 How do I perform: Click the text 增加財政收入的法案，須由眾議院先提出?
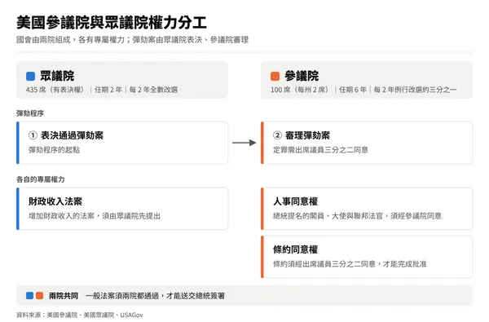[x=95, y=216]
